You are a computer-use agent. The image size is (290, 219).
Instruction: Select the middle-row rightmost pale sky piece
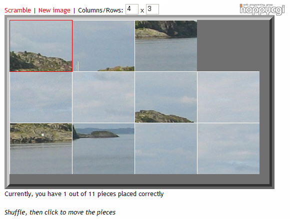(228, 97)
